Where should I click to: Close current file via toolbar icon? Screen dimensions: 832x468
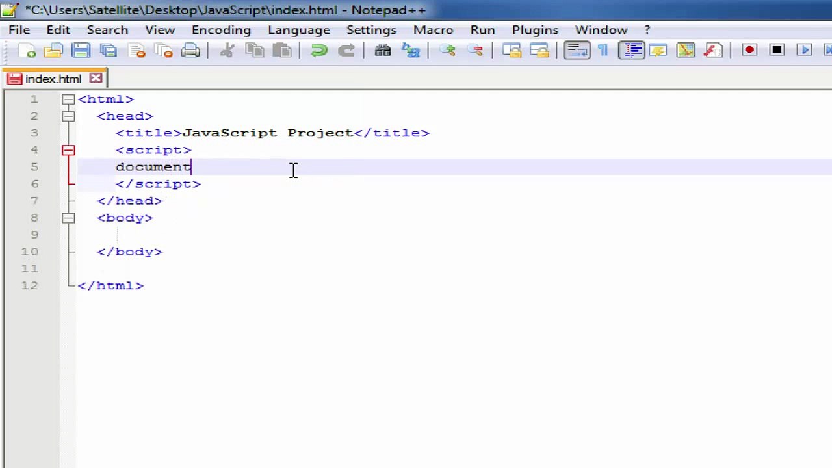click(x=136, y=51)
